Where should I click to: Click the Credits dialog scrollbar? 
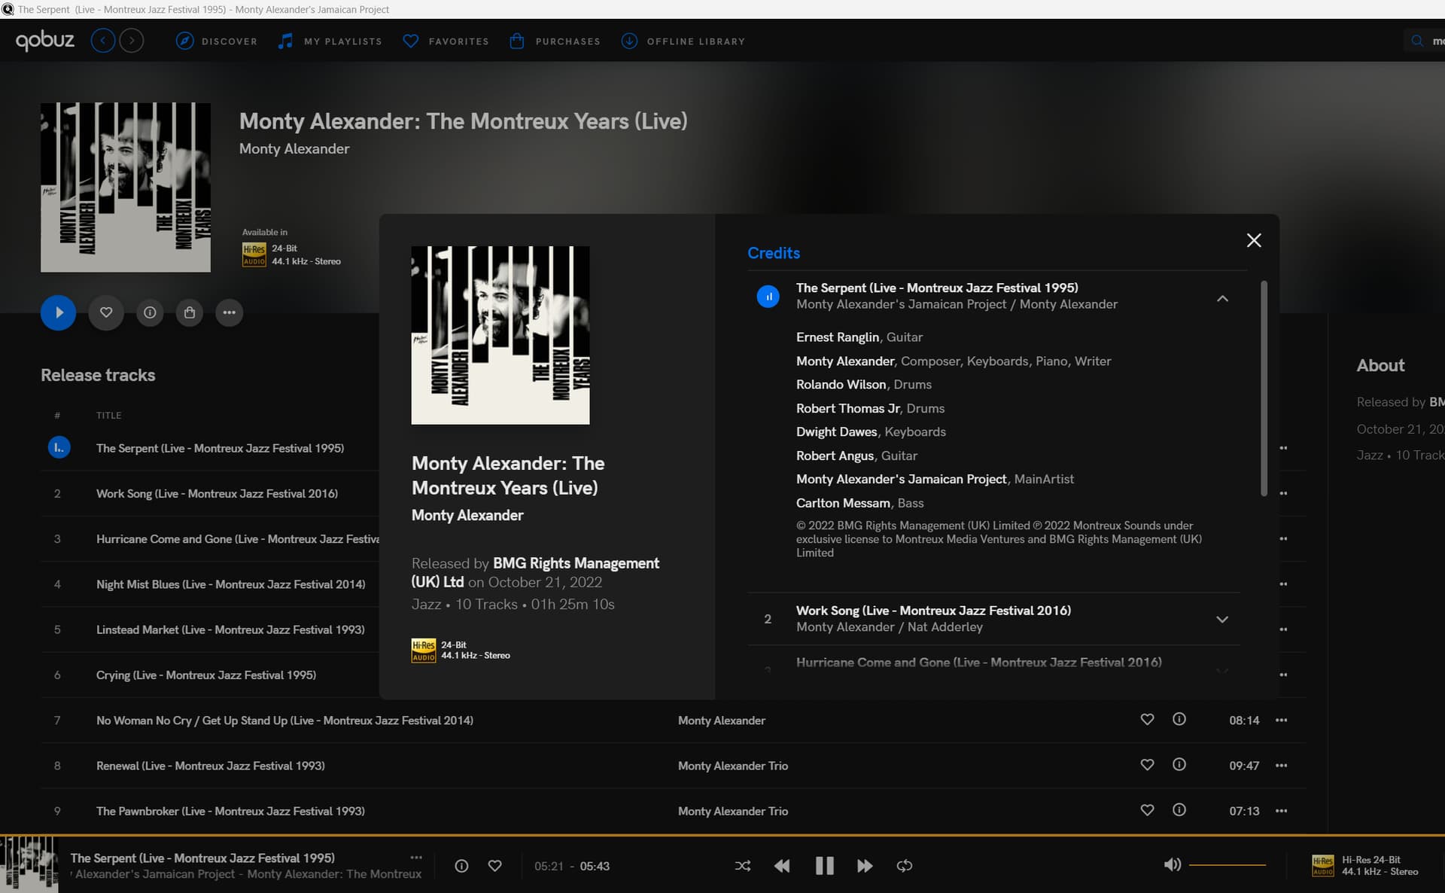[x=1264, y=388]
